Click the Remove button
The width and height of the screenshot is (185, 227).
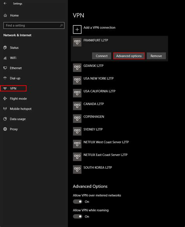tap(156, 56)
